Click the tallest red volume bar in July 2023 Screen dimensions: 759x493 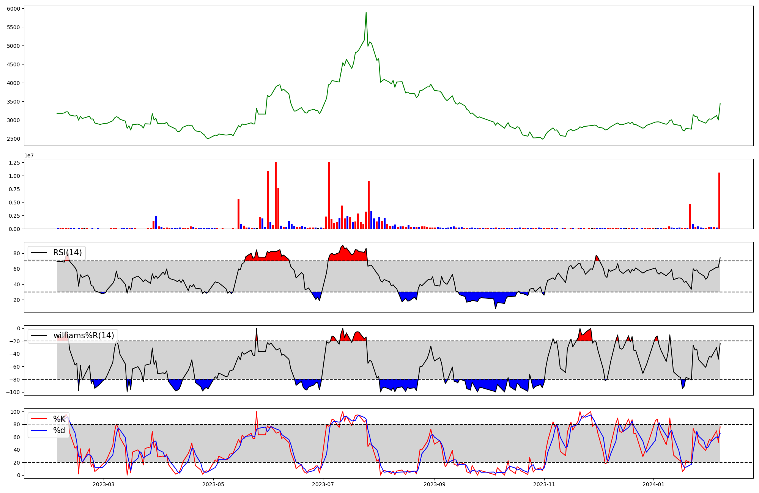pos(329,195)
